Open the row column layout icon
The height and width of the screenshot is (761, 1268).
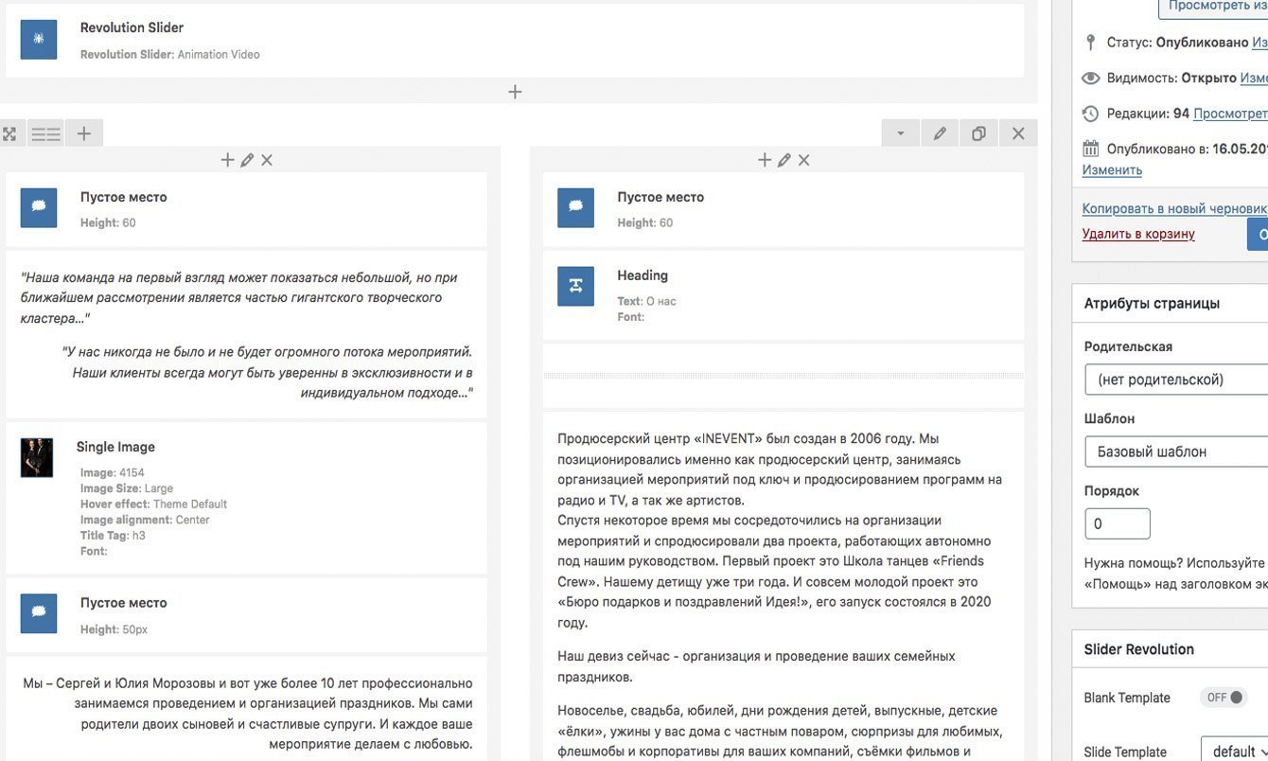tap(45, 134)
